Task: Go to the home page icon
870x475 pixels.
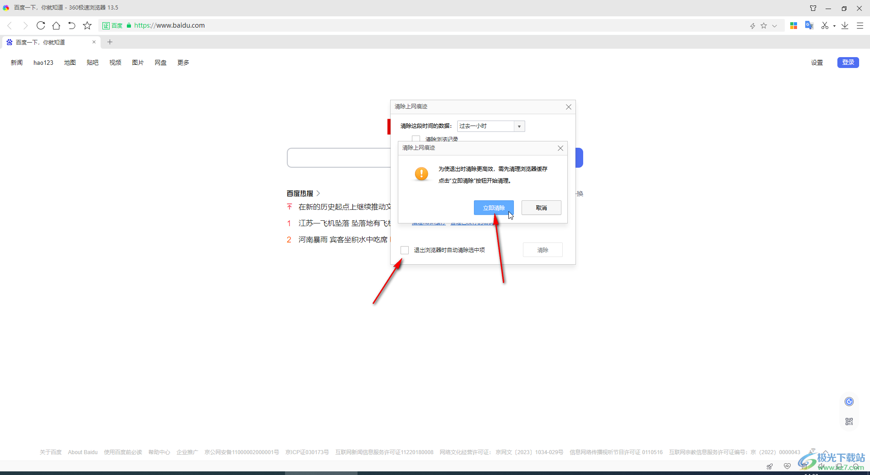Action: click(56, 25)
